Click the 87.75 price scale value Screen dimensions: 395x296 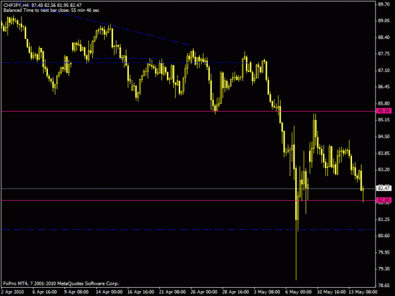point(384,54)
